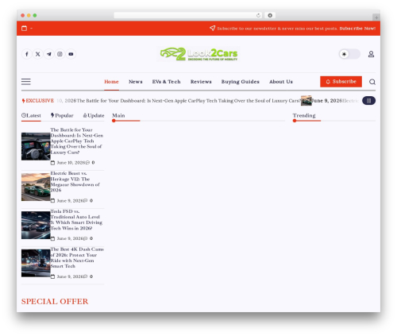Open the user account icon

coord(371,54)
